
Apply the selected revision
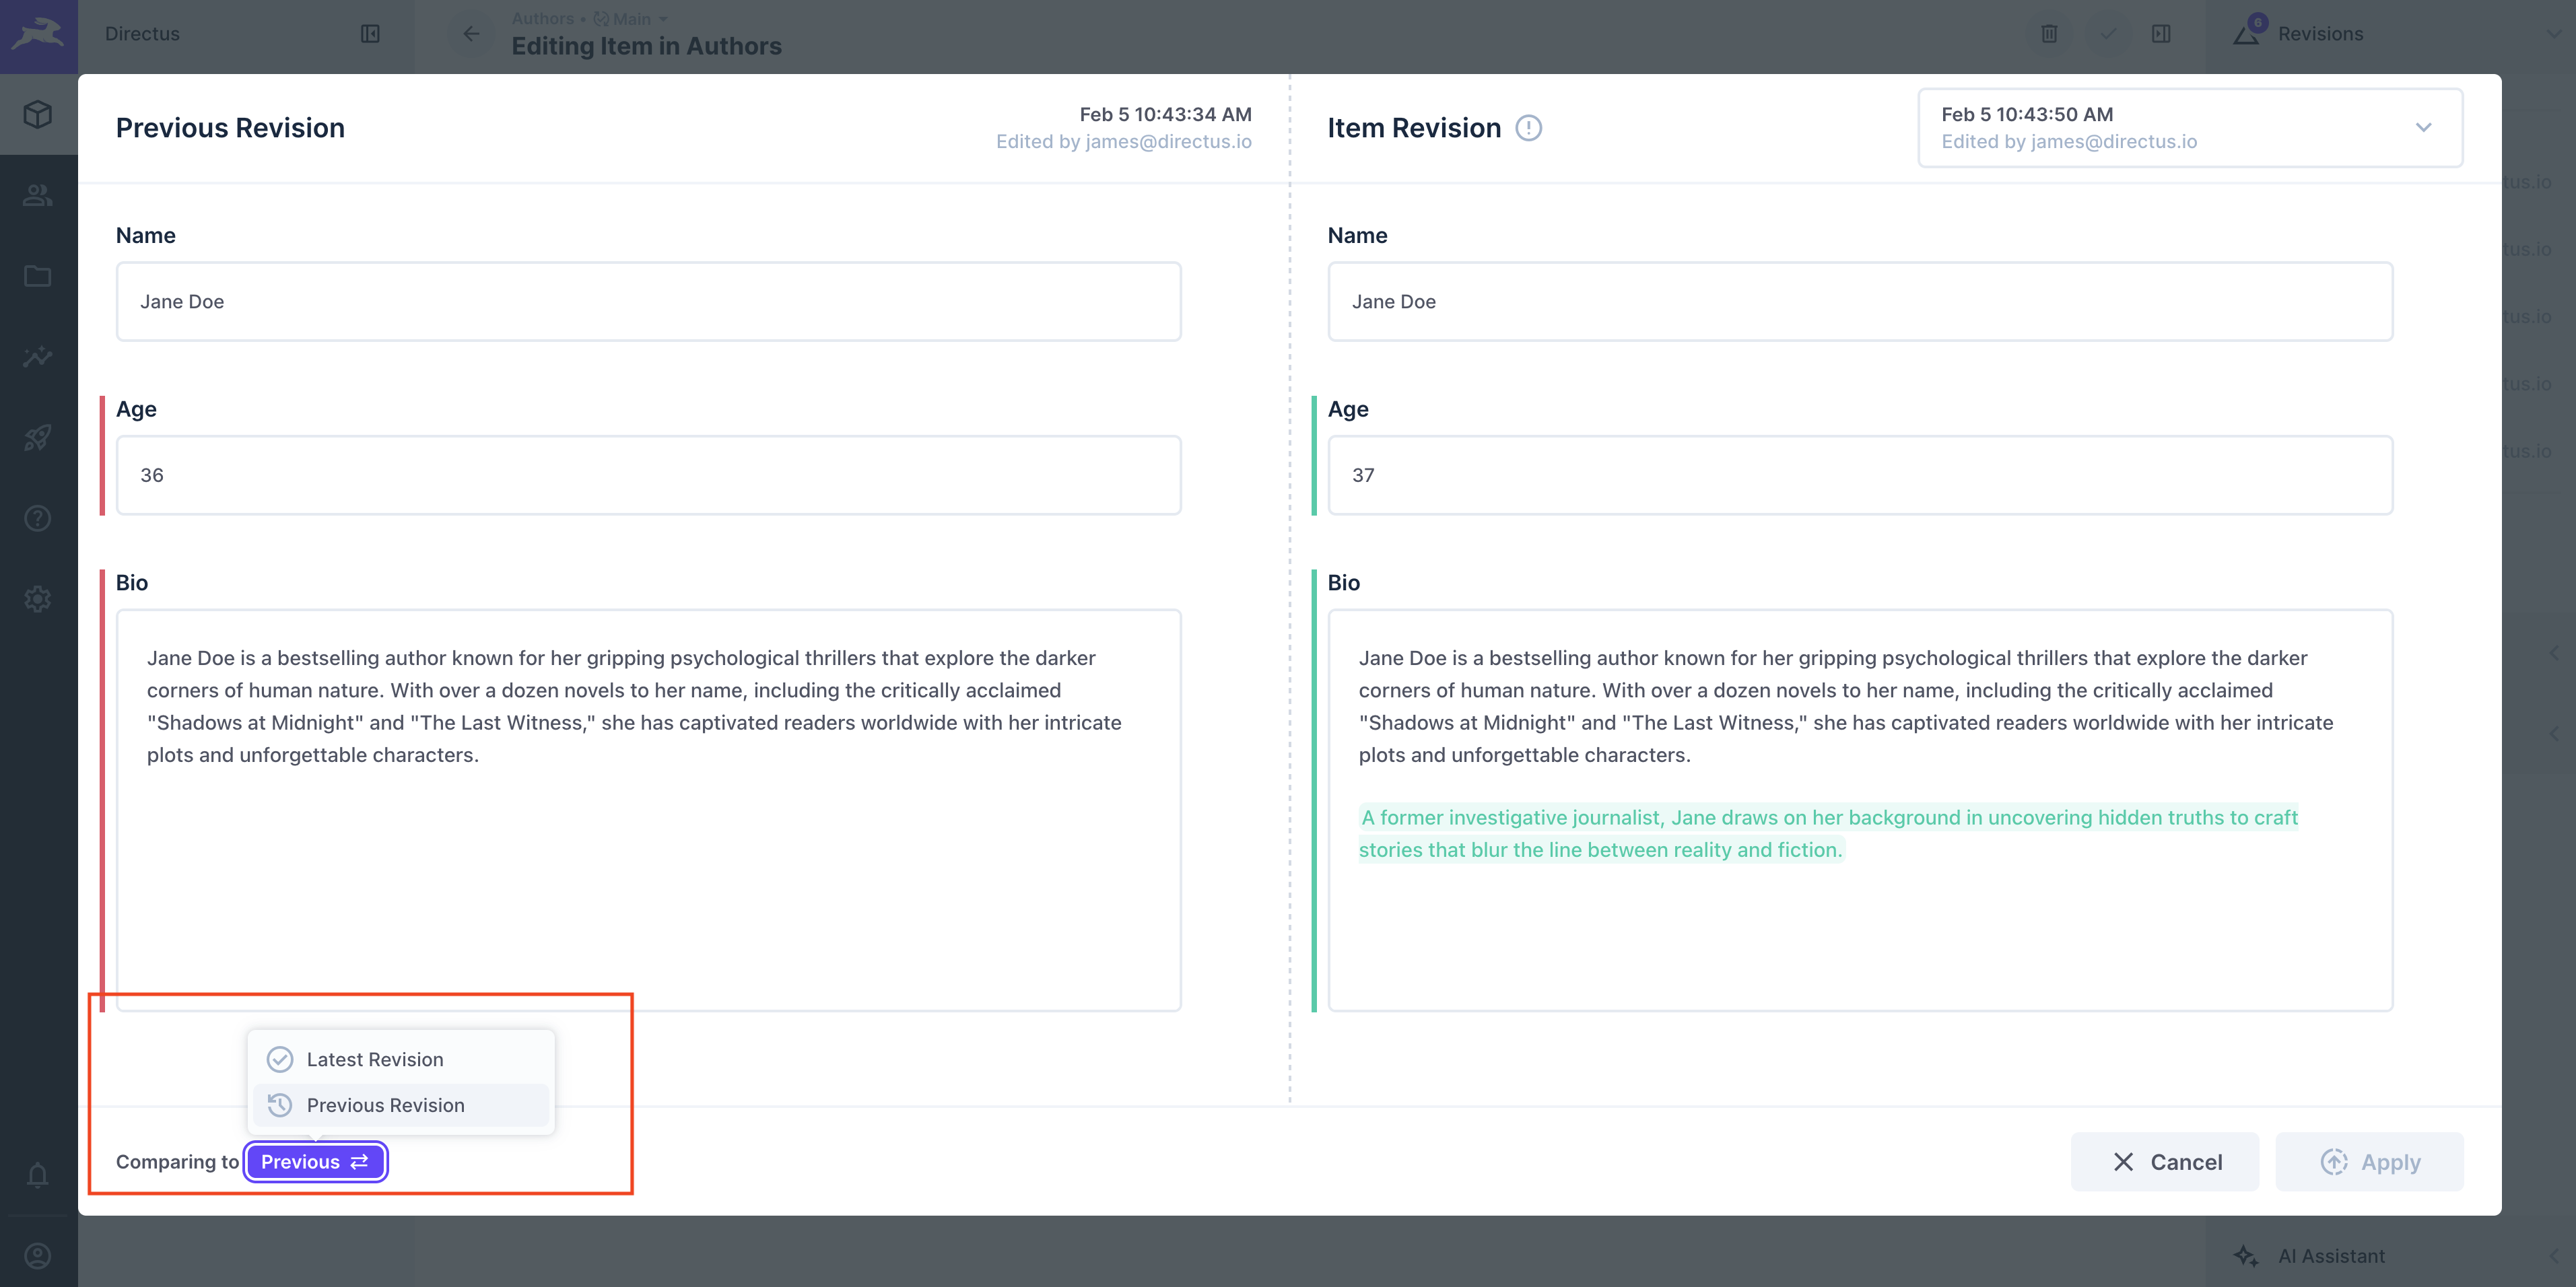coord(2369,1161)
